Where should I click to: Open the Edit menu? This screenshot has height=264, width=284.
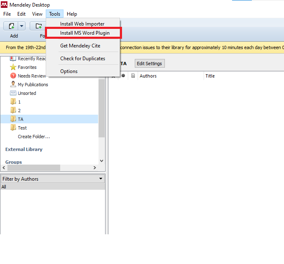[21, 14]
